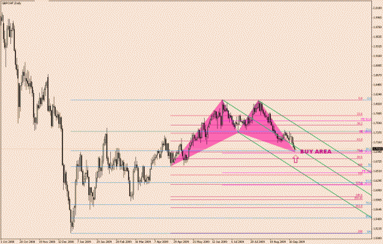Click the 21 May 2009 date label
This screenshot has width=383, height=244.
201,242
